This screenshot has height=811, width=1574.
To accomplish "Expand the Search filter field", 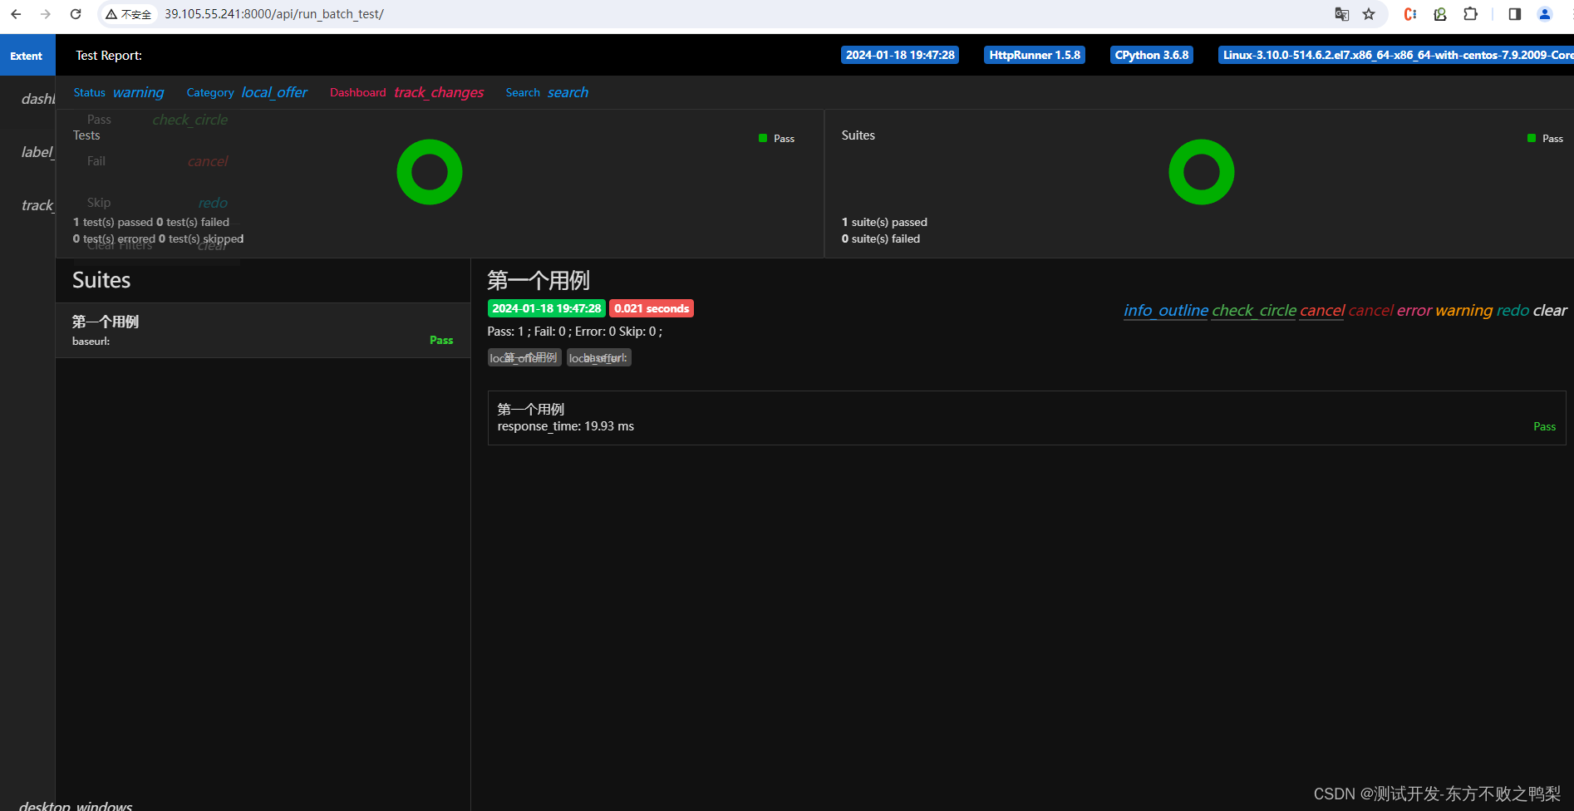I will point(523,92).
